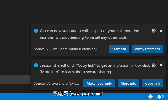Copy the session invitation link
Image resolution: width=168 pixels, height=100 pixels.
153,83
